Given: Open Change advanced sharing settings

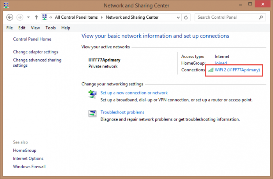Looking at the screenshot, I should click(x=37, y=63).
